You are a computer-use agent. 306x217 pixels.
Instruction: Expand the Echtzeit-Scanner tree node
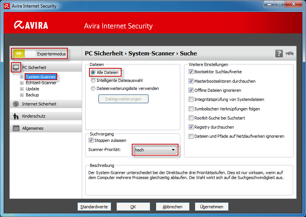coord(22,83)
